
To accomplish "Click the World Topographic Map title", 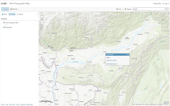I will [19, 3].
